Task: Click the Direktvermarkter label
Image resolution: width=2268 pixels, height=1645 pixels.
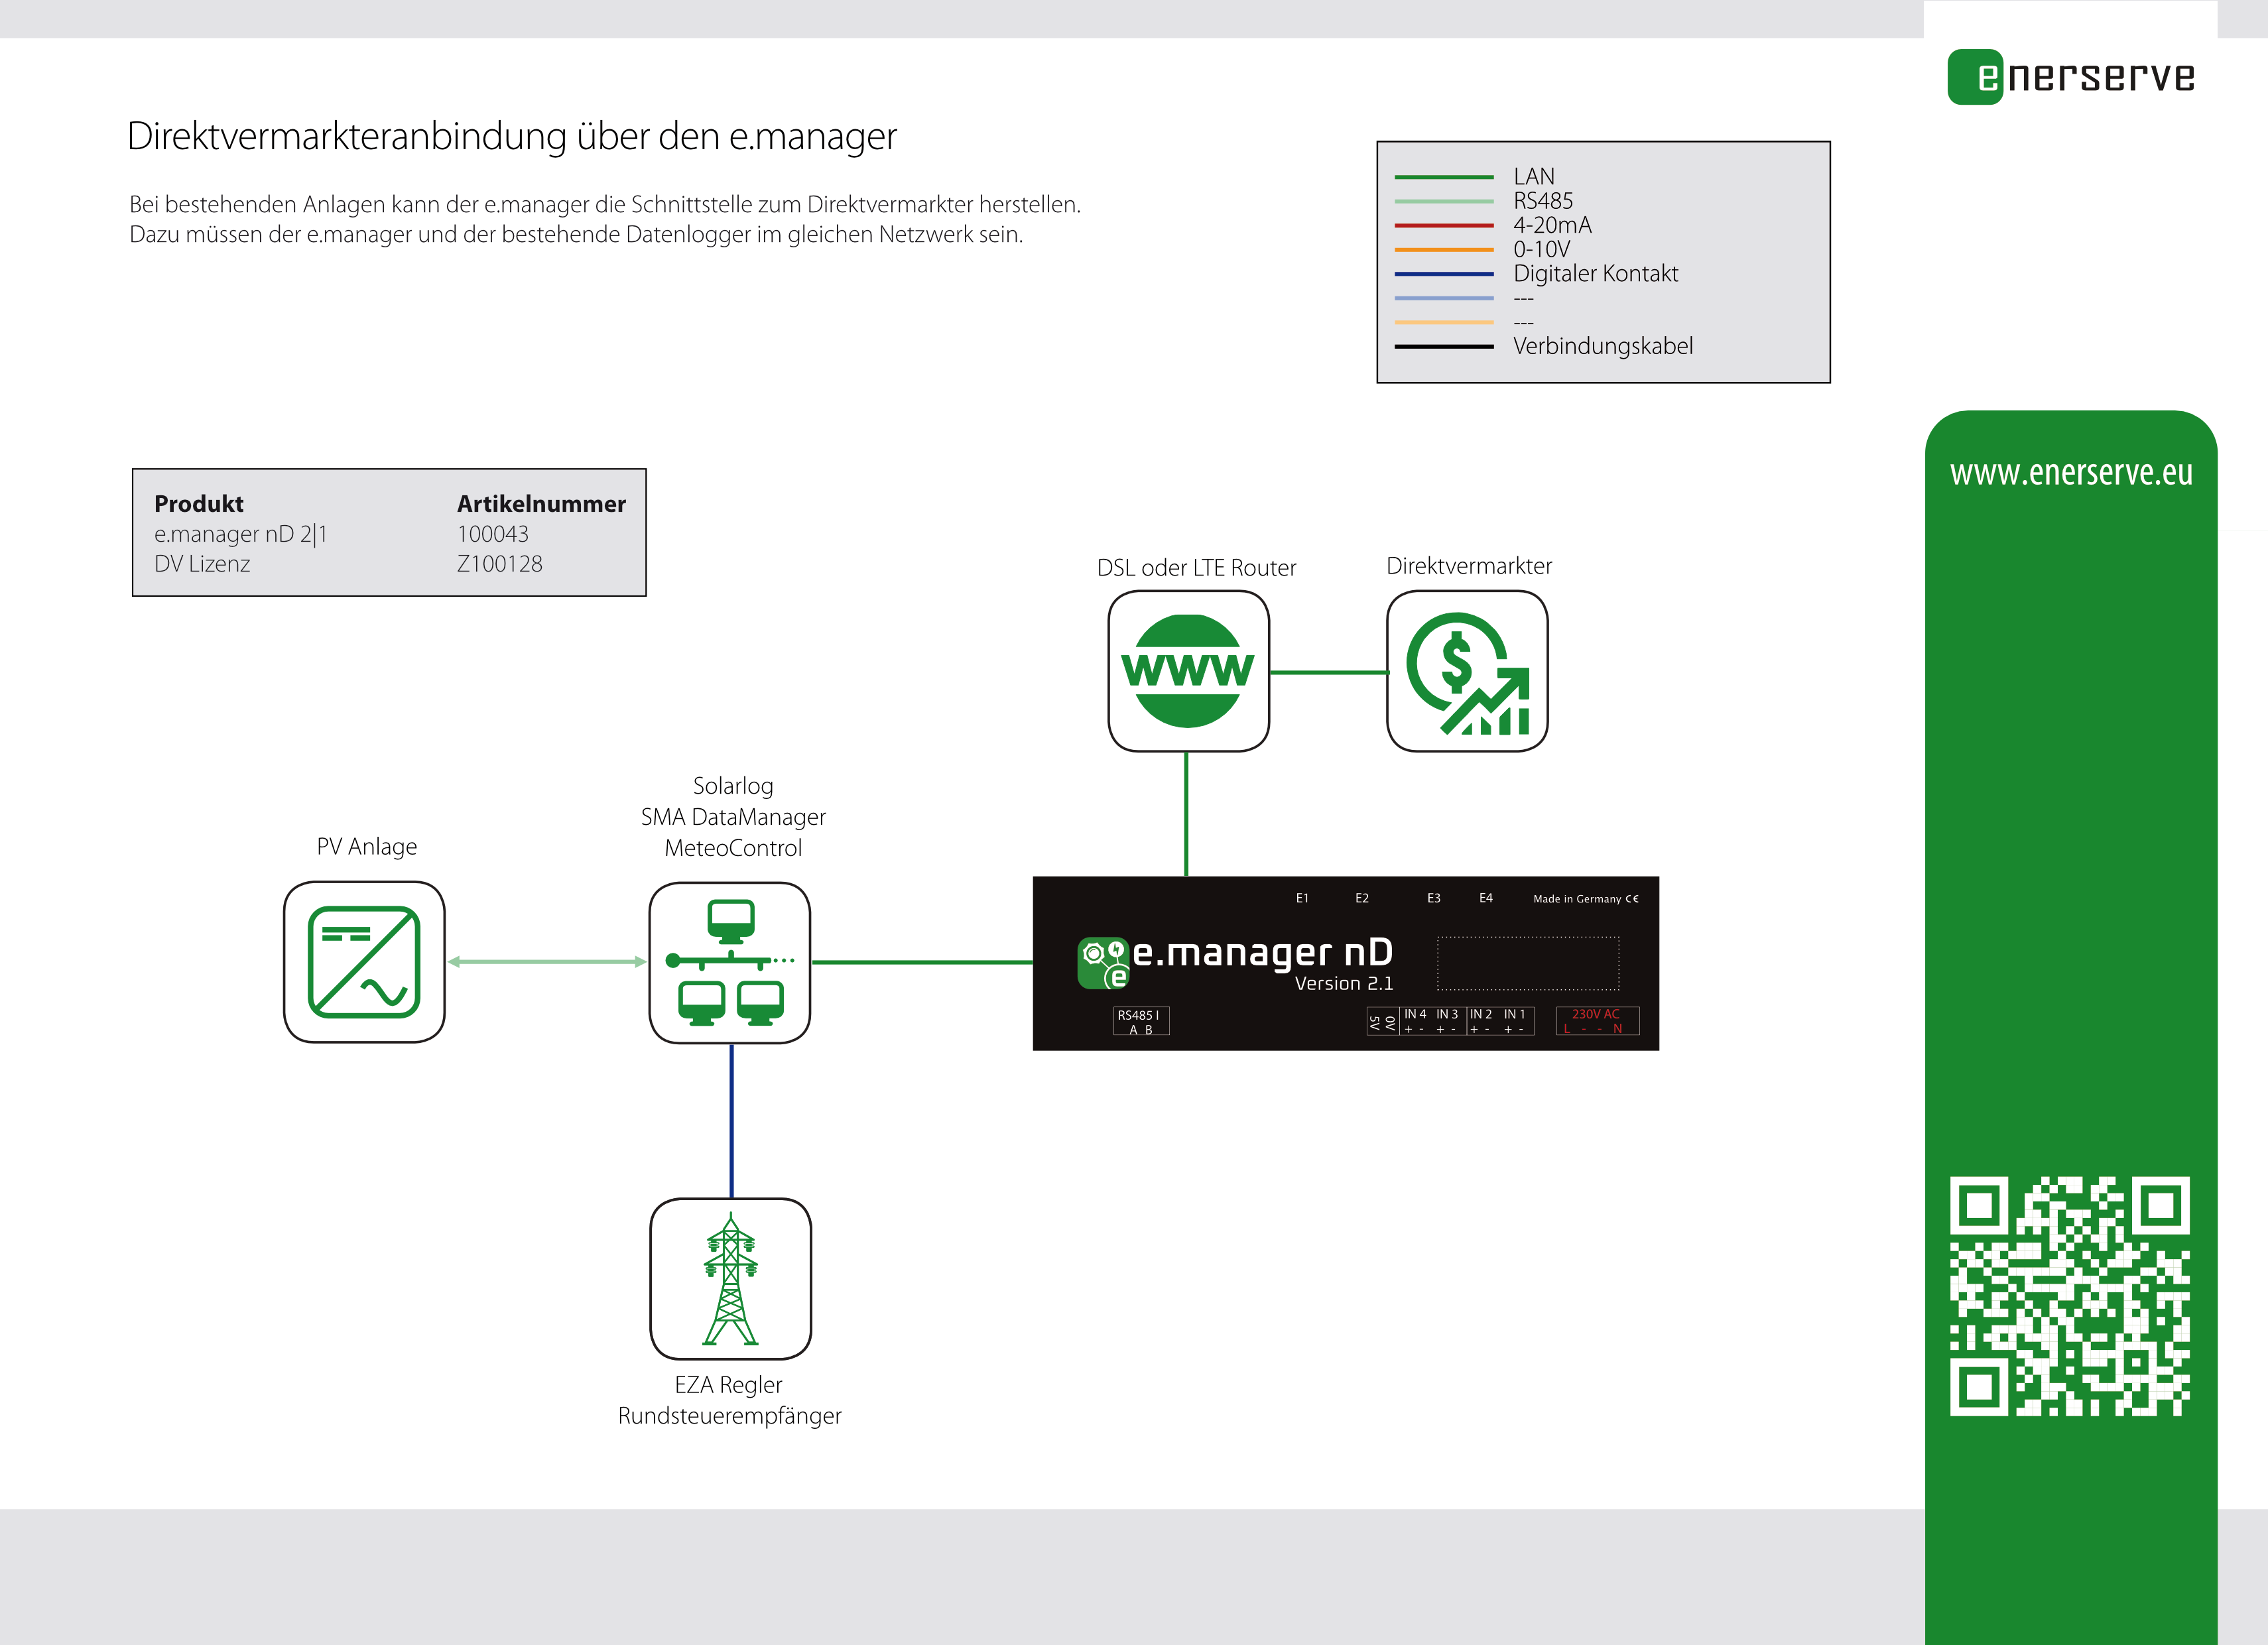Action: tap(1469, 566)
